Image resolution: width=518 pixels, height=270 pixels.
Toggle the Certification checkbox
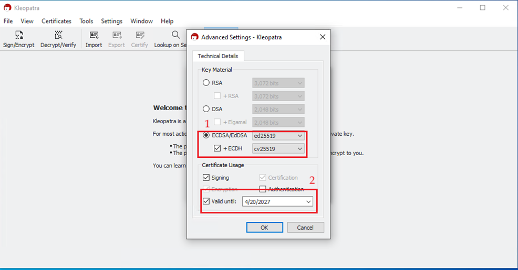pyautogui.click(x=263, y=177)
